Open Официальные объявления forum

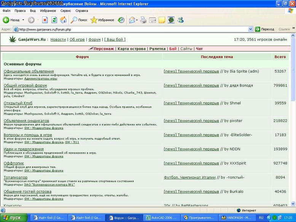29,71
